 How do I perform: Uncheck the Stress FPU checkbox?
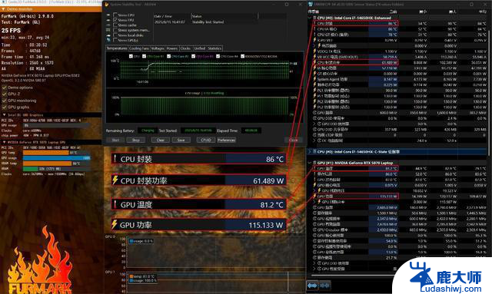pyautogui.click(x=115, y=20)
